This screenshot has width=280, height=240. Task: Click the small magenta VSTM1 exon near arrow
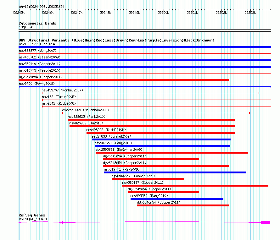[63, 222]
